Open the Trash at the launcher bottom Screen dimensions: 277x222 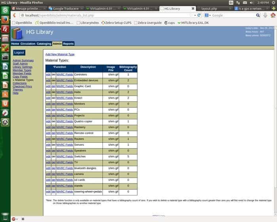coord(5,216)
